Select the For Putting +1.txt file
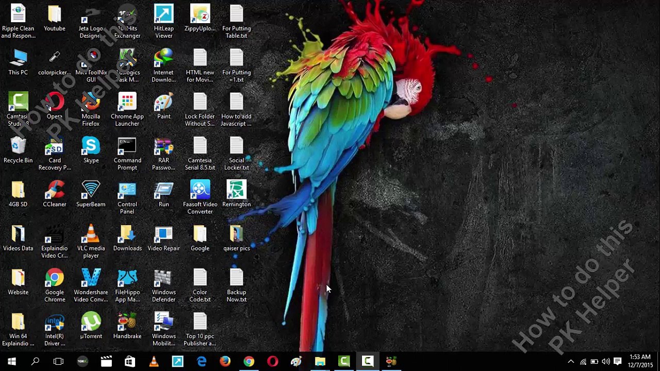 236,66
